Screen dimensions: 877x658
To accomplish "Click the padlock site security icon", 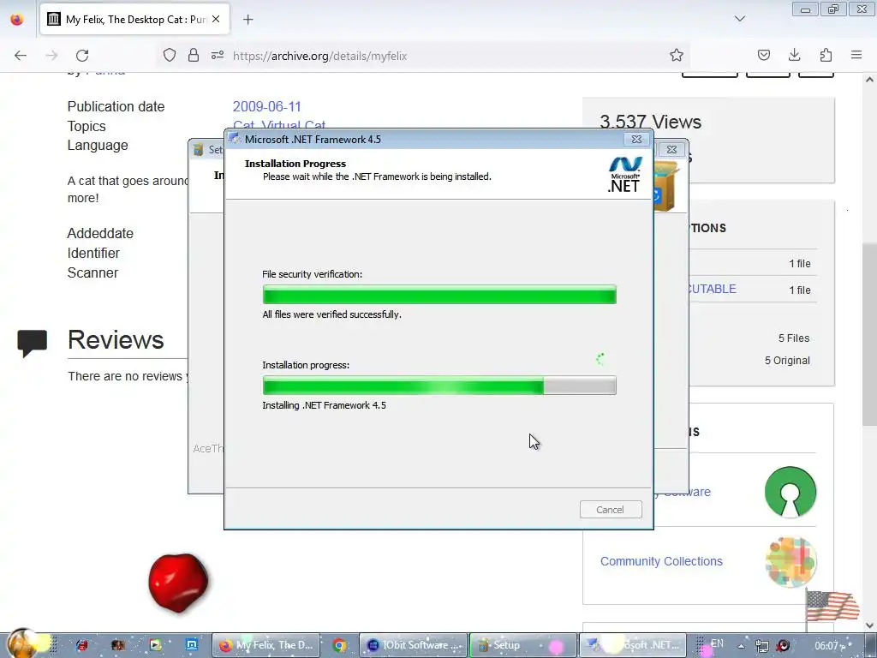I will pyautogui.click(x=194, y=56).
